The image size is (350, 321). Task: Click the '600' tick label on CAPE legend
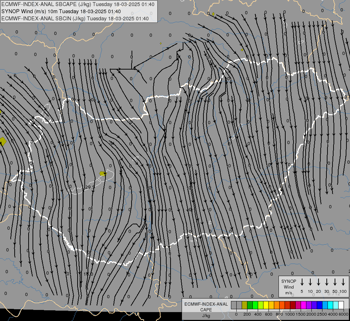tap(268, 314)
